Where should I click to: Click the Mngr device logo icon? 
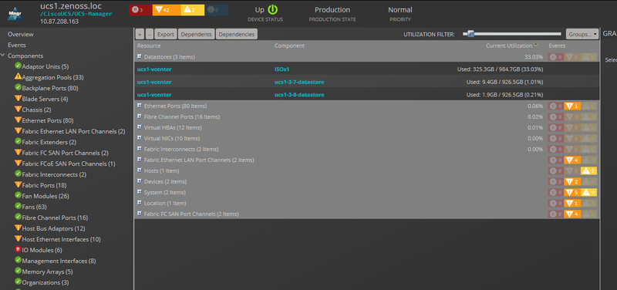[15, 13]
